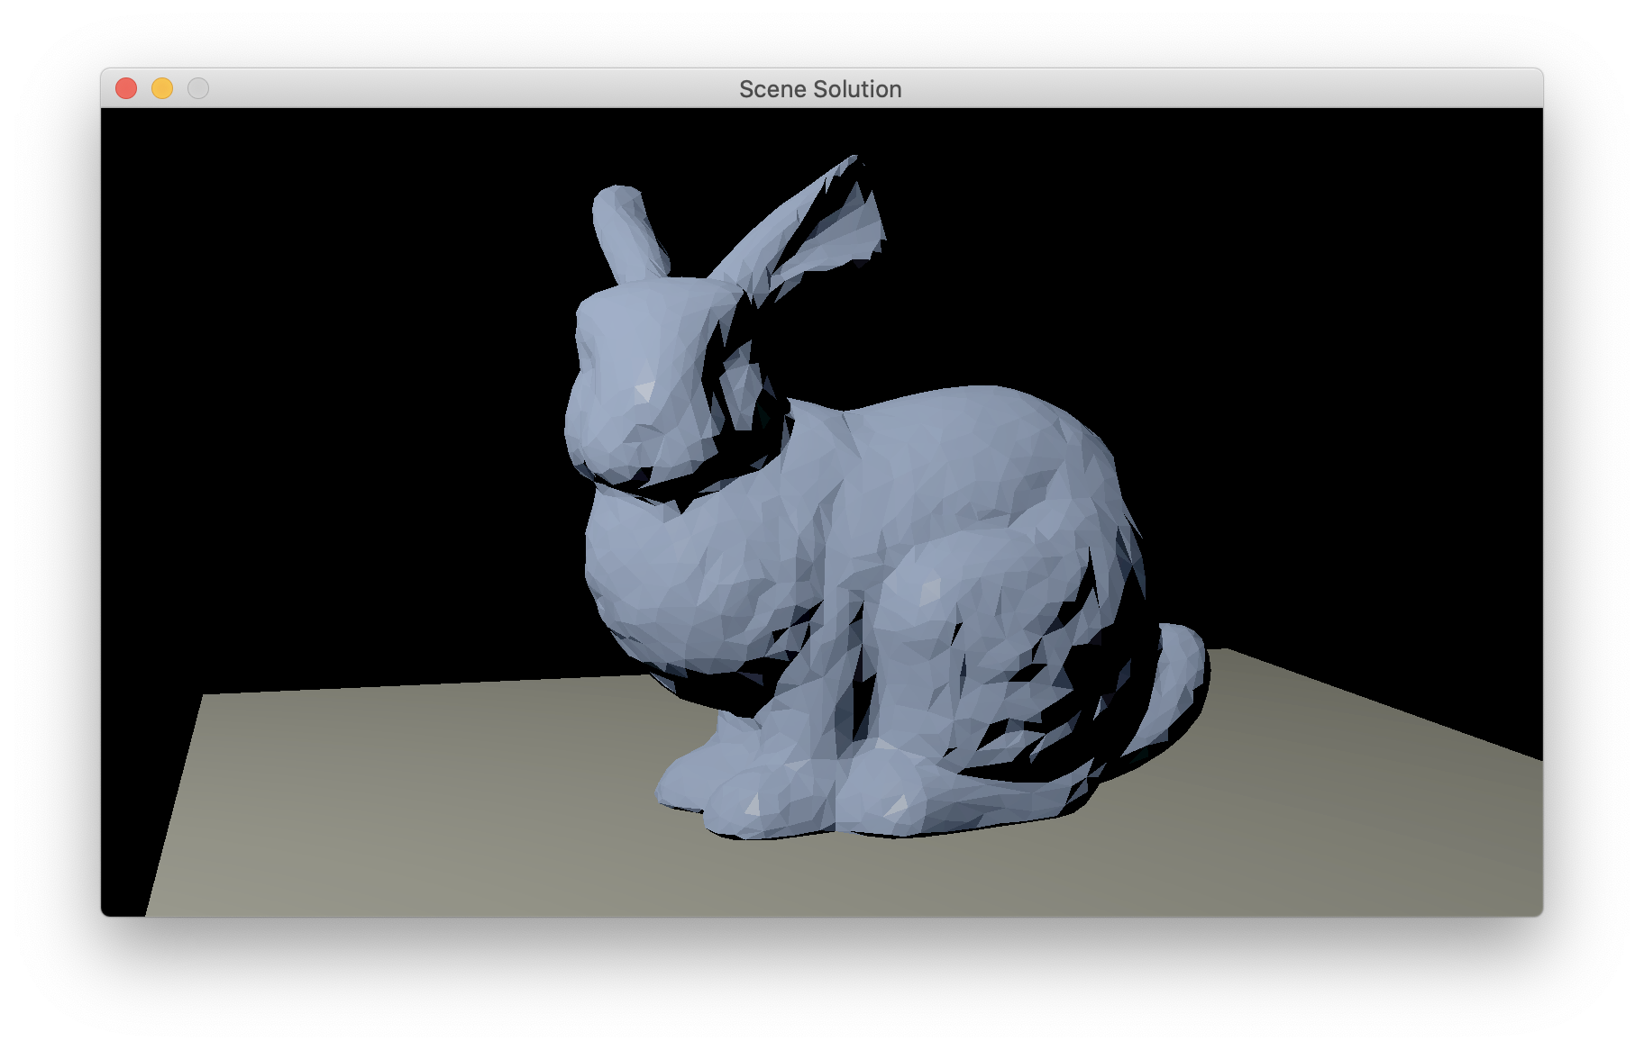Minimize the Scene Solution window
The image size is (1644, 1050).
[162, 88]
